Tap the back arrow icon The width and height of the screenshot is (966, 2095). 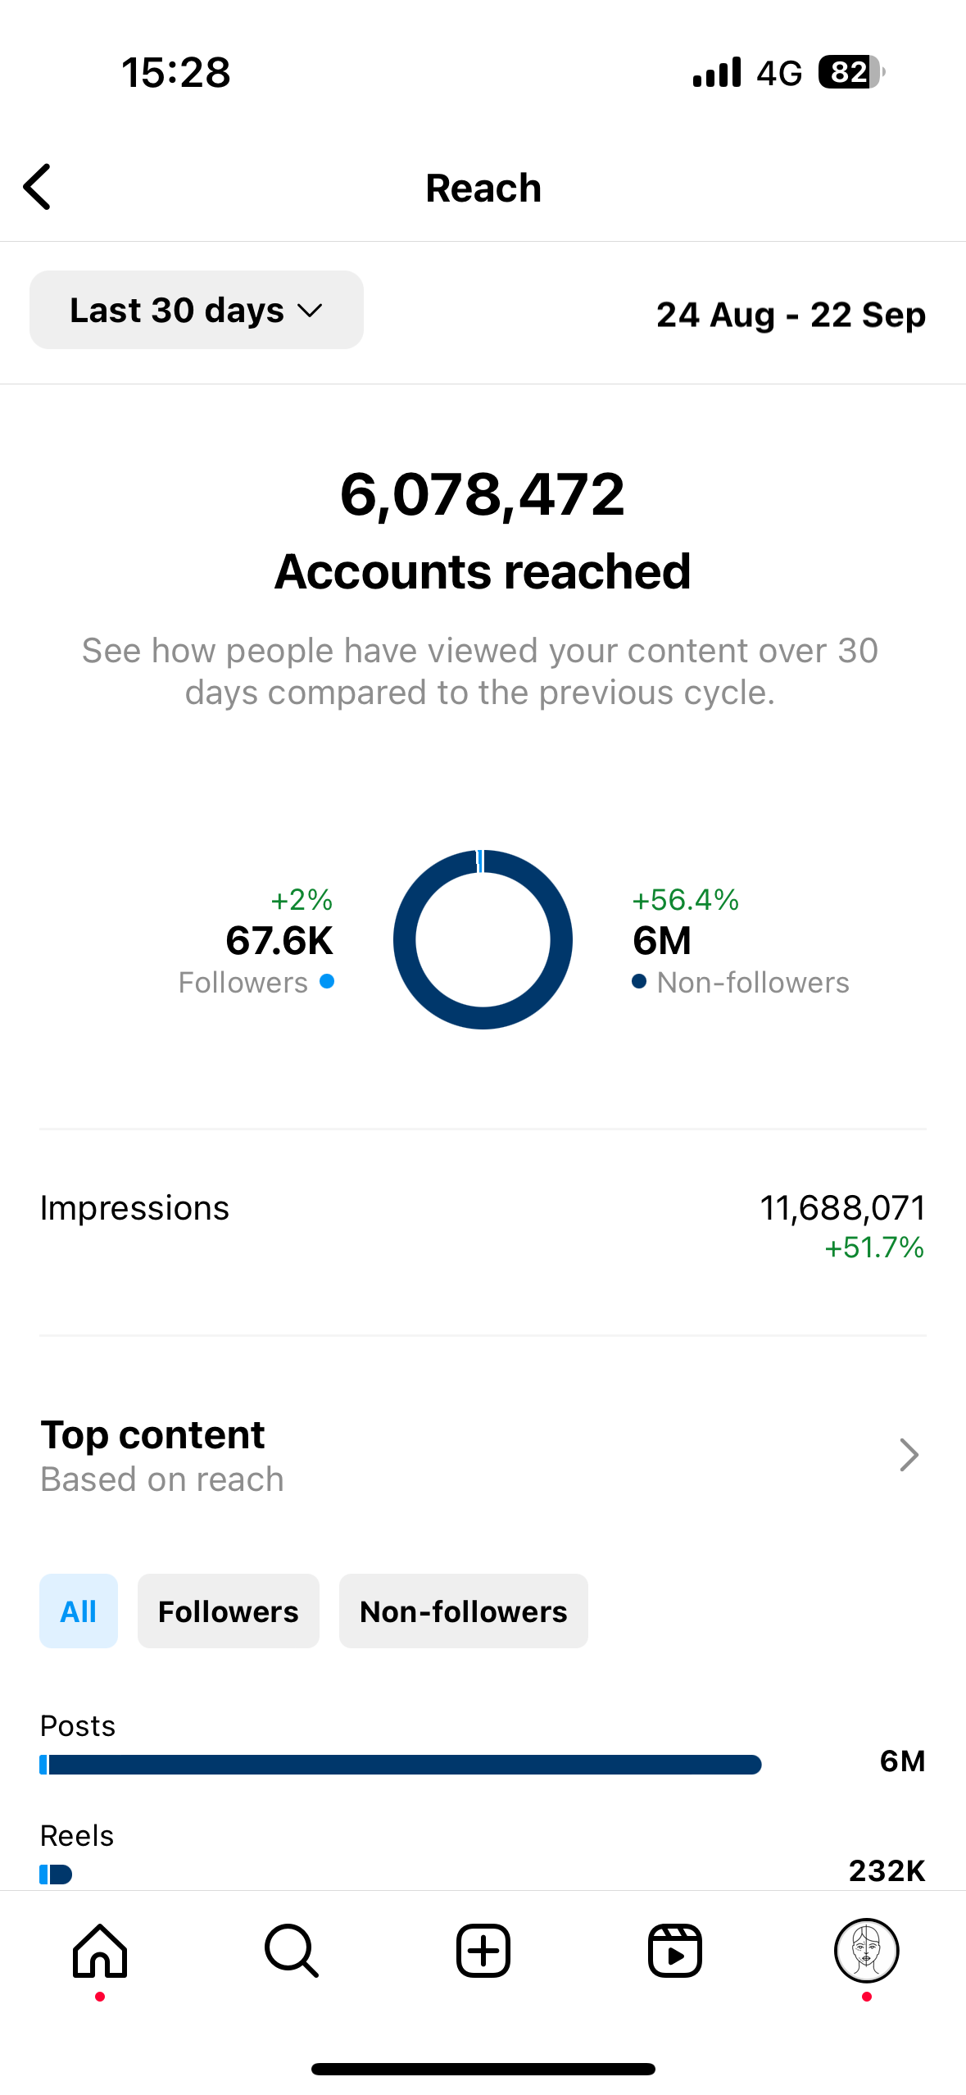click(38, 187)
